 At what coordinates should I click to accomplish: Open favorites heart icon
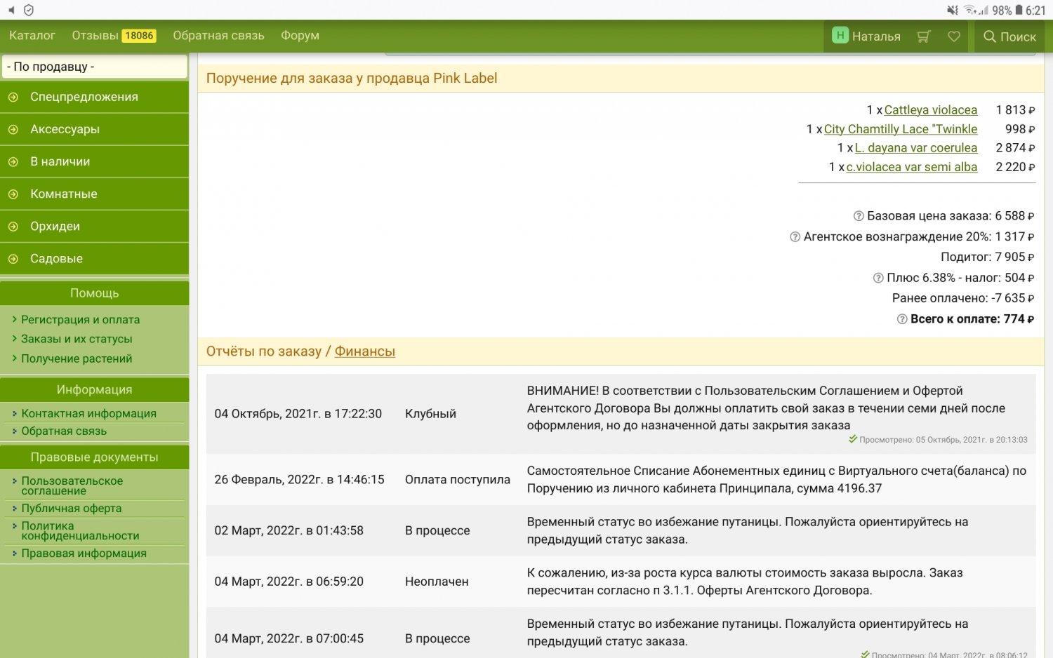click(954, 36)
